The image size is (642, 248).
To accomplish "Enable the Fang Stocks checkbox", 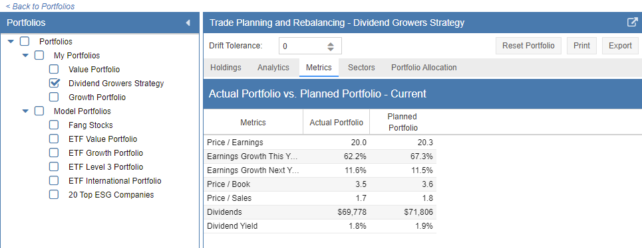I will pos(54,125).
